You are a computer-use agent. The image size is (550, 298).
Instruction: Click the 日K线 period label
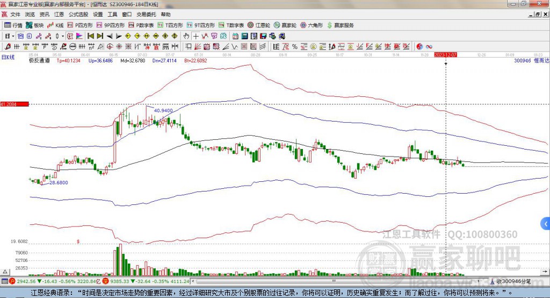tap(8, 57)
